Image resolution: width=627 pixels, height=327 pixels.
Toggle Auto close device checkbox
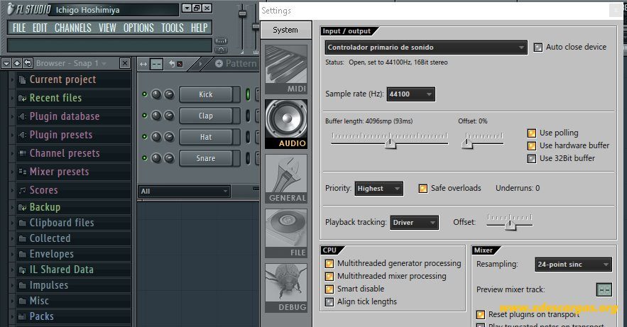[538, 47]
